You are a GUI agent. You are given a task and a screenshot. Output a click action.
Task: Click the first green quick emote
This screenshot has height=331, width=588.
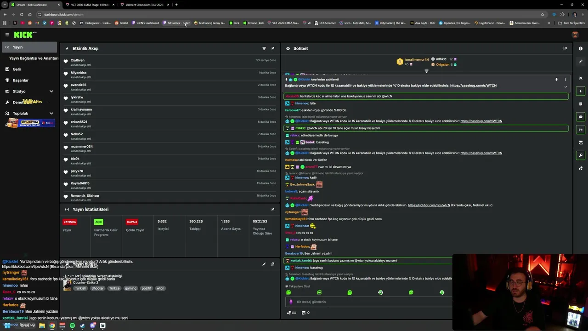coord(288,292)
